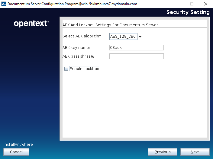Click the Documentum app icon in title bar
Screen dimensions: 213x159
point(4,4)
